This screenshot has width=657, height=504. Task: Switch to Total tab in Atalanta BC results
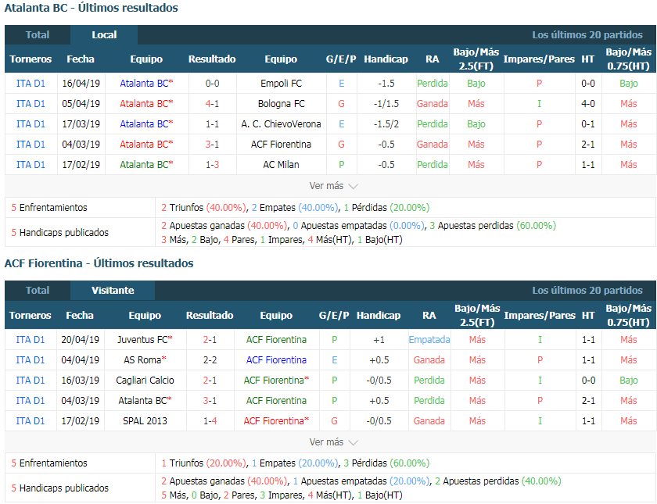click(x=38, y=34)
